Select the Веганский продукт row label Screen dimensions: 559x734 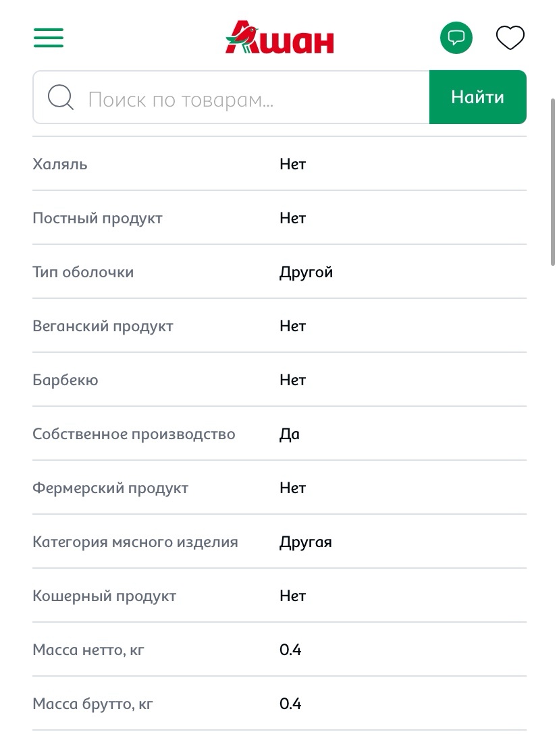103,327
